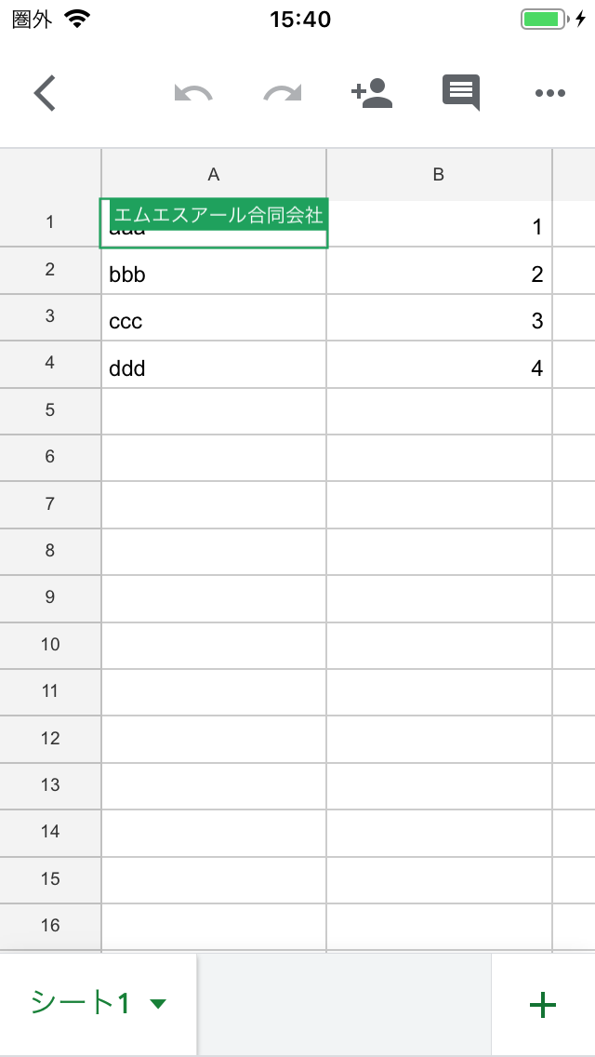Select cell containing ccc

(214, 322)
